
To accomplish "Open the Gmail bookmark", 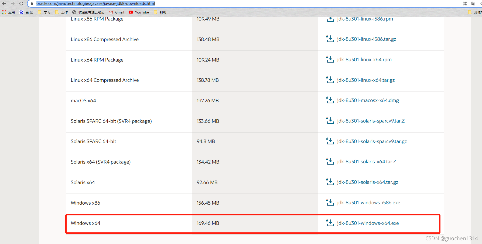I will (x=117, y=12).
